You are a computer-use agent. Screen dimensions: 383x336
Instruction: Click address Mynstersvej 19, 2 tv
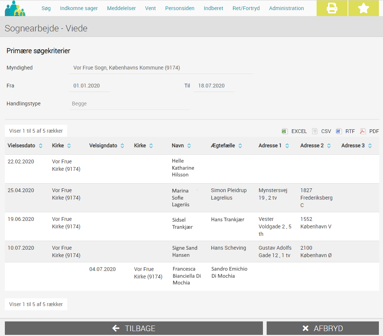click(273, 194)
